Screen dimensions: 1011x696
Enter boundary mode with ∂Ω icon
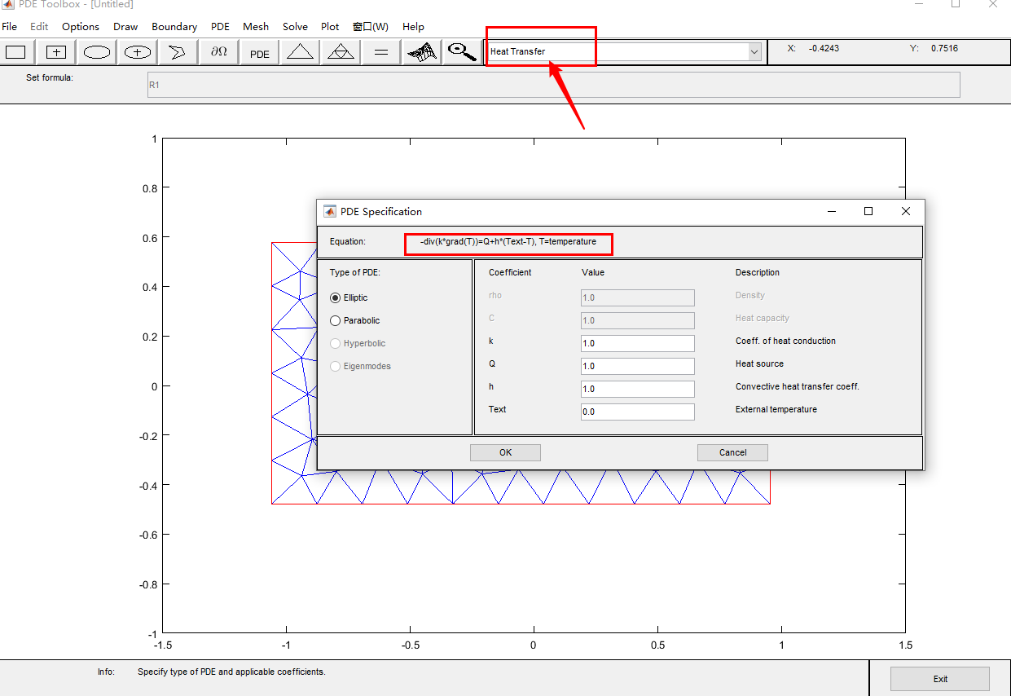[x=219, y=52]
